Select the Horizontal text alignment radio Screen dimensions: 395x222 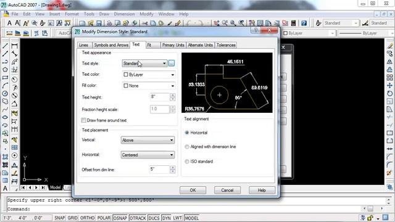[187, 133]
